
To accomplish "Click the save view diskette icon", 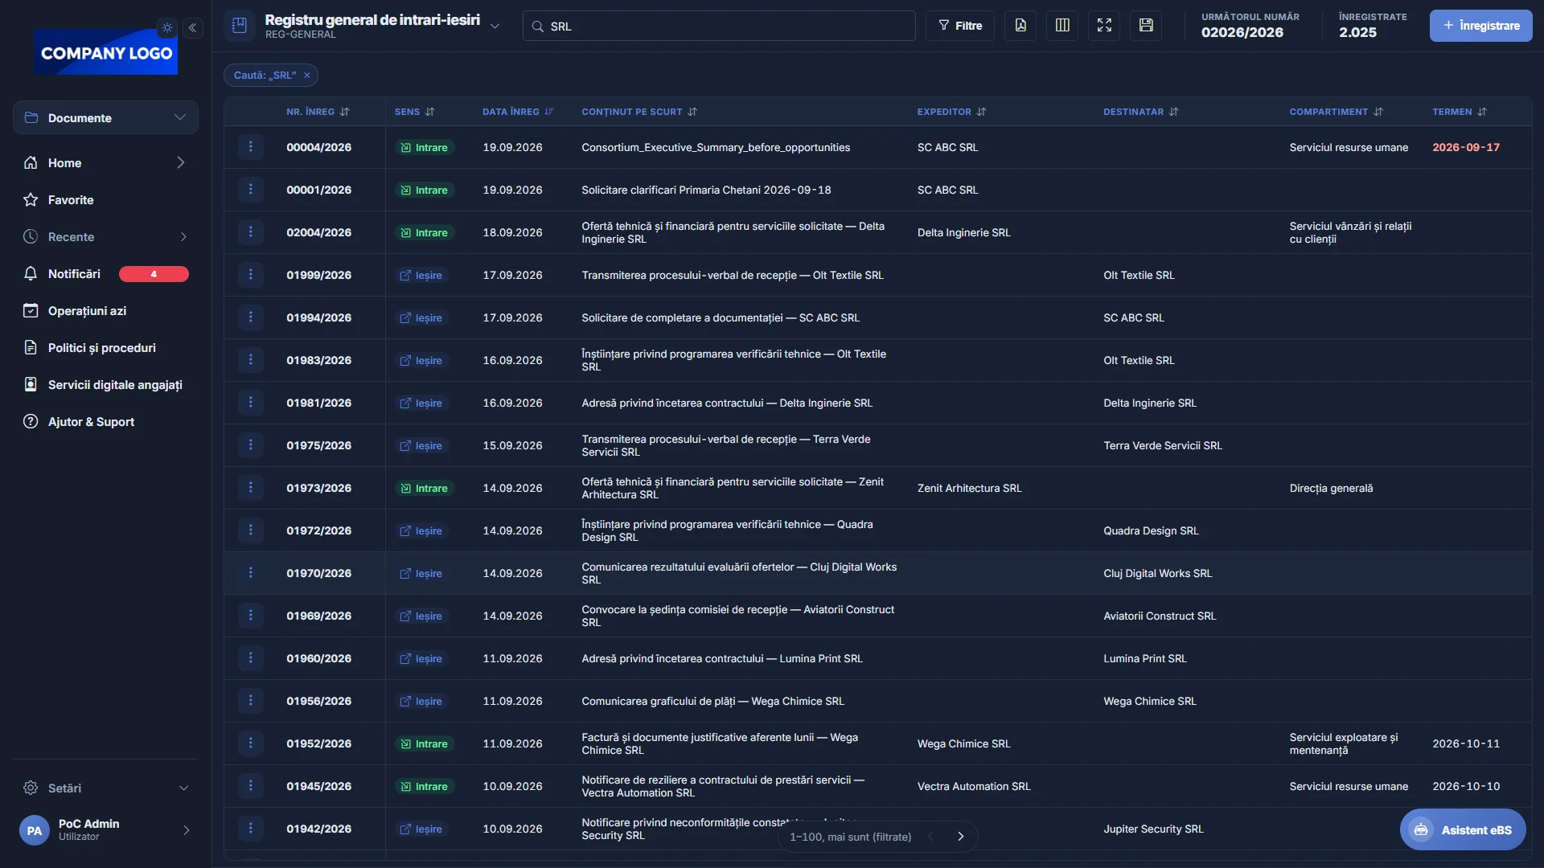I will 1146,26.
